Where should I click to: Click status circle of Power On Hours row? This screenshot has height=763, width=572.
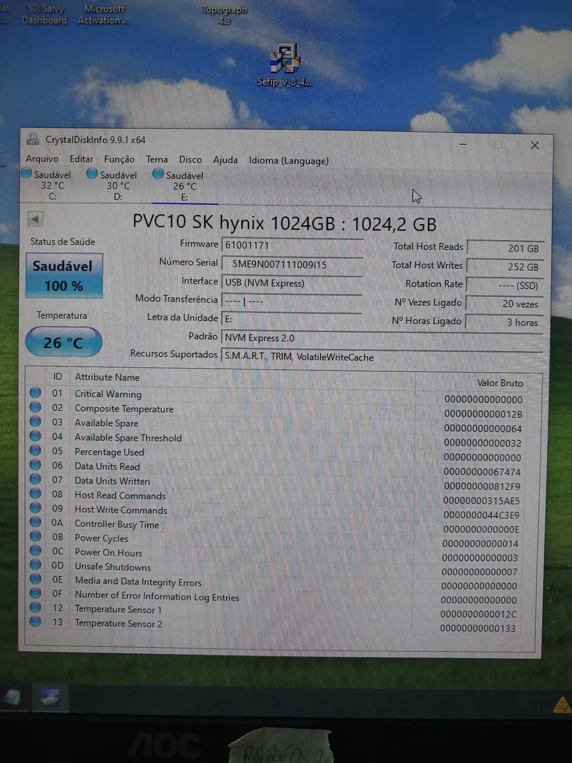36,551
